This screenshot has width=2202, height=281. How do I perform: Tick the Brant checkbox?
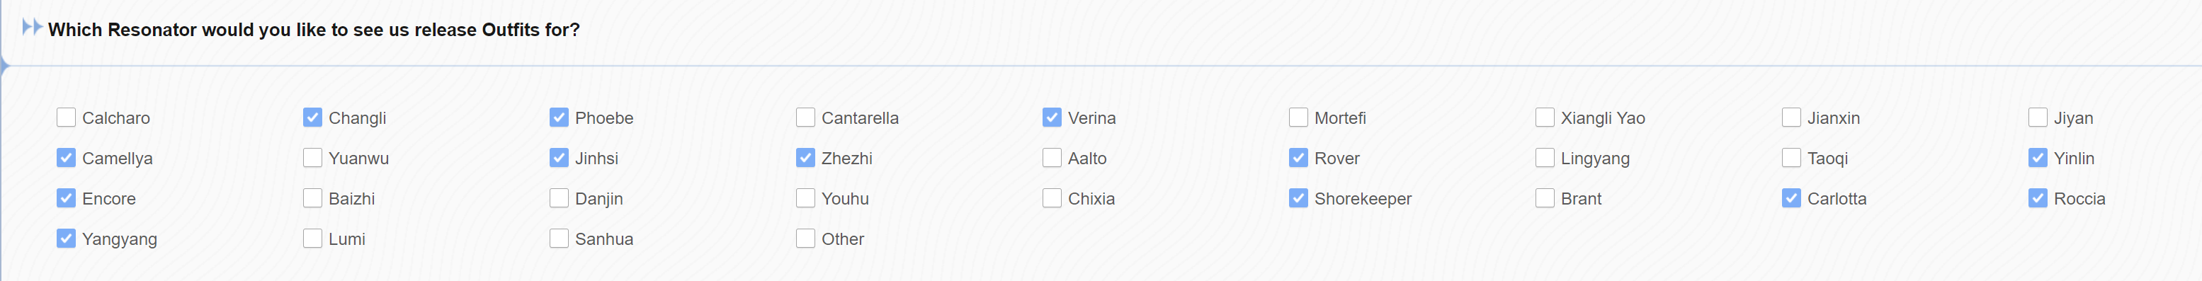(1545, 198)
